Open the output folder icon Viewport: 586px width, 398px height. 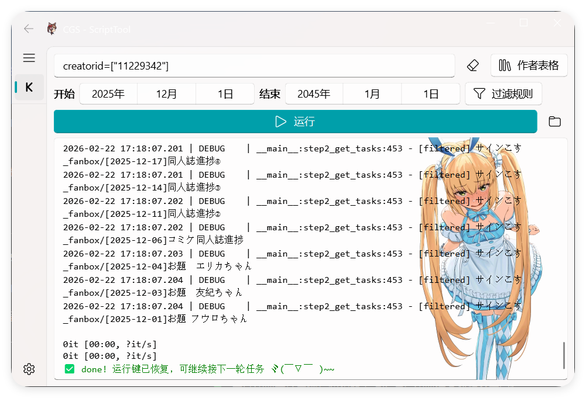(554, 122)
